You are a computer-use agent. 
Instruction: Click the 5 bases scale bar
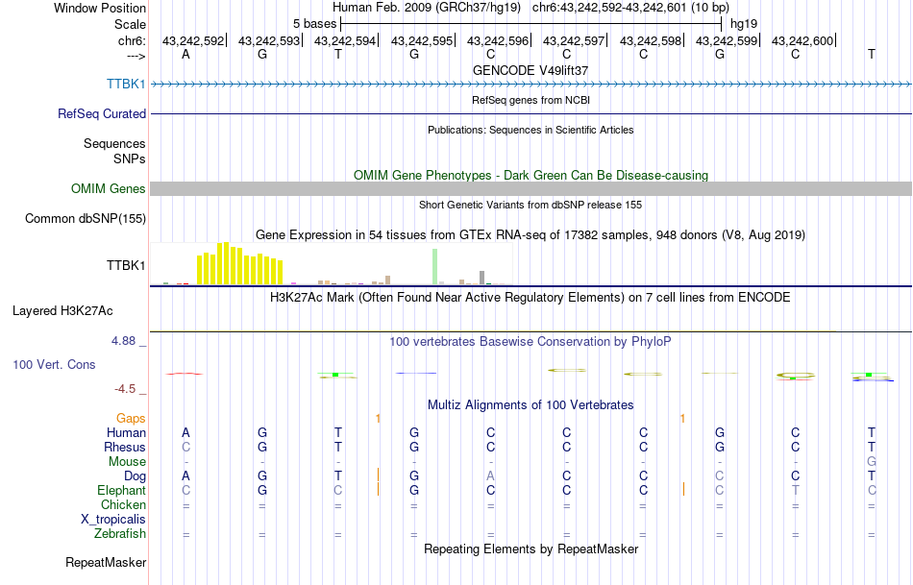(x=531, y=24)
